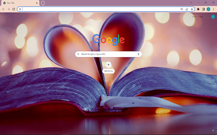This screenshot has width=217, height=135.
Task: Toggle the side panel icon
Action: pos(203,9)
